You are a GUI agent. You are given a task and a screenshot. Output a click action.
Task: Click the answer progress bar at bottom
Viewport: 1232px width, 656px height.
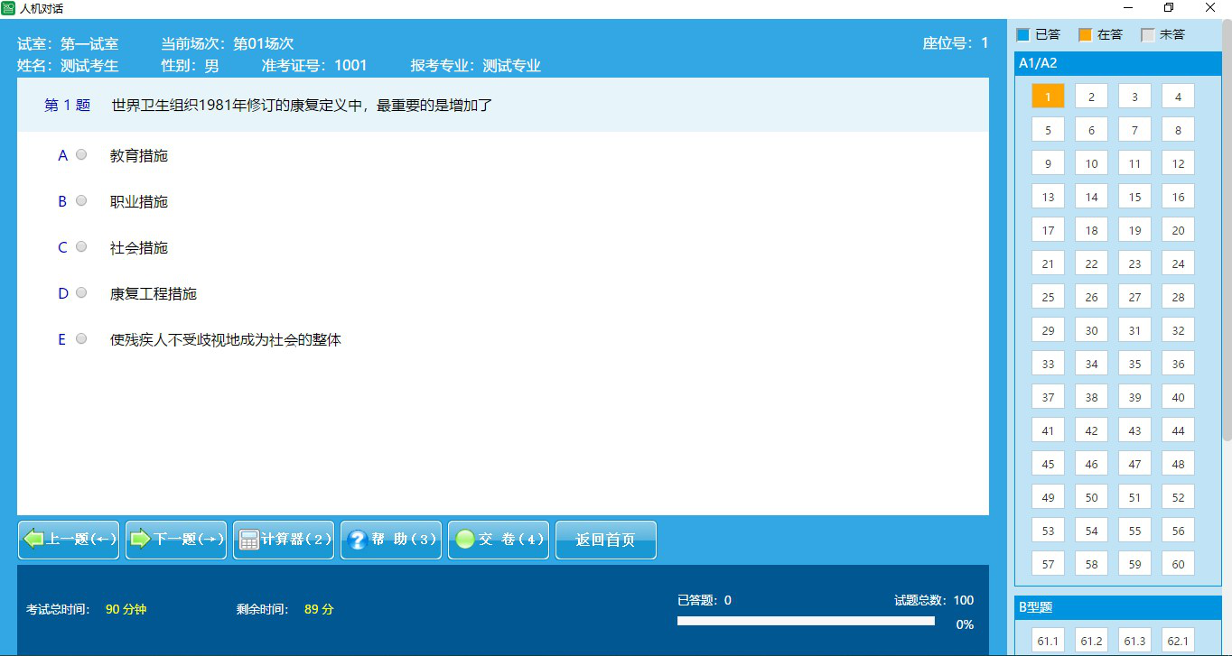tap(805, 620)
